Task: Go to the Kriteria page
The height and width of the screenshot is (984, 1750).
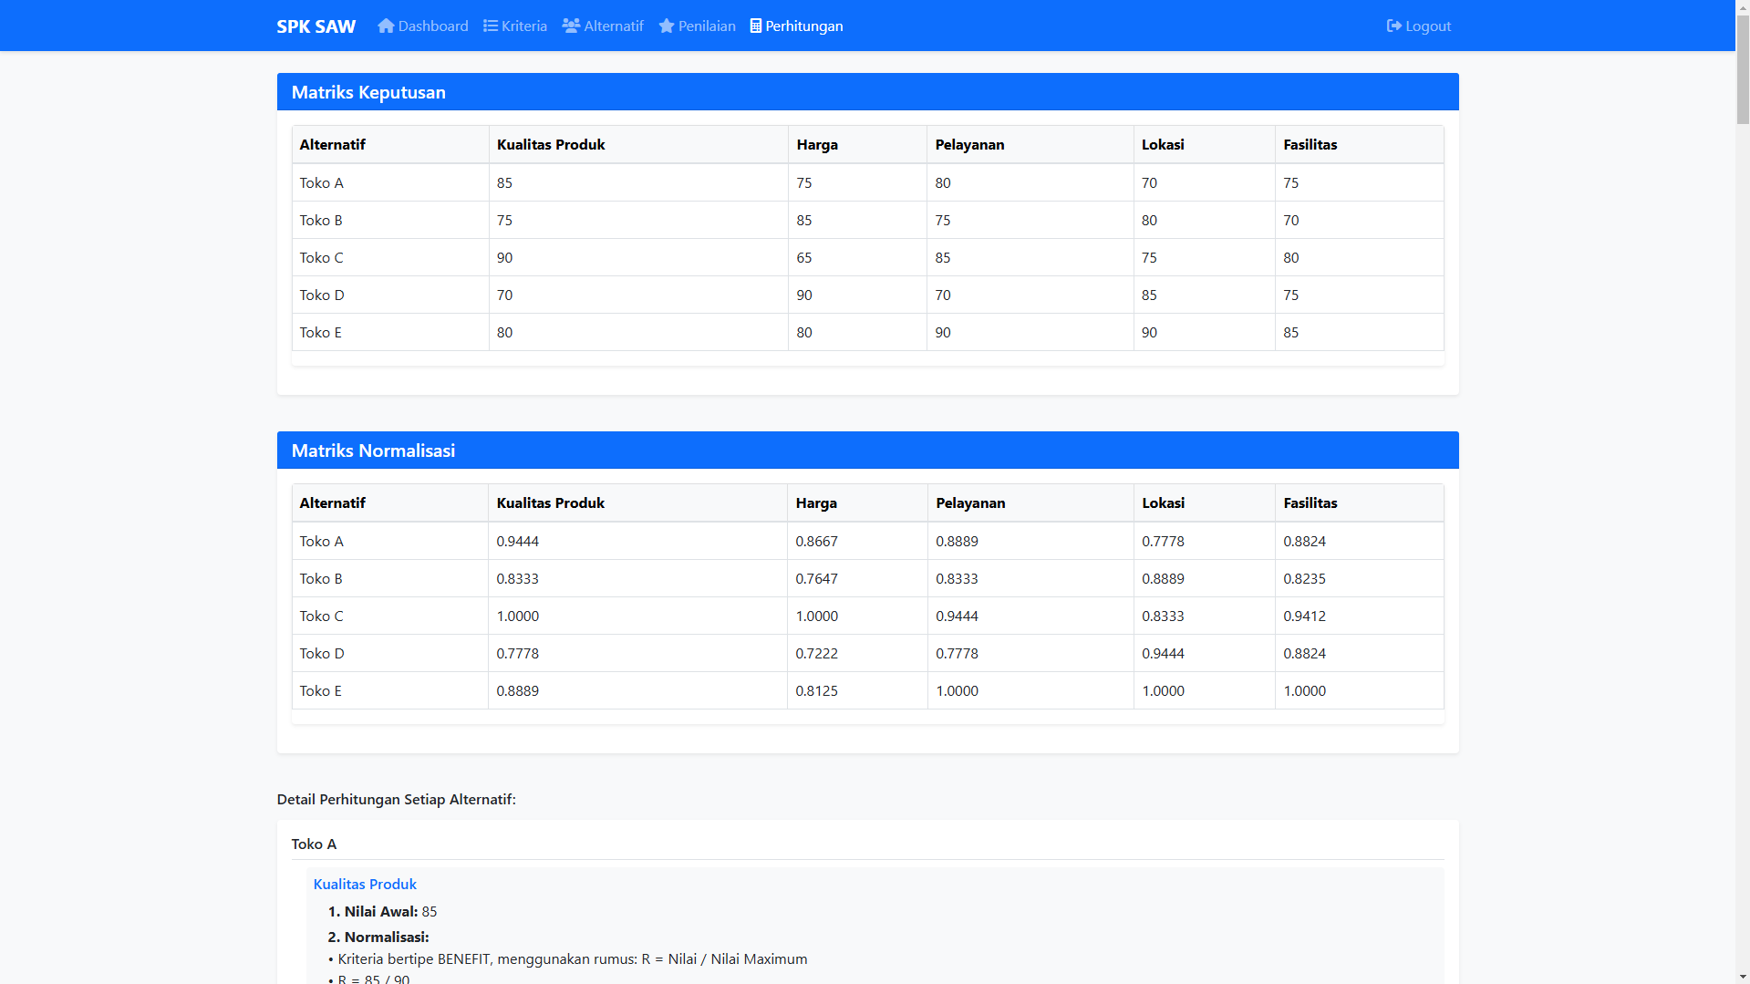Action: tap(515, 26)
